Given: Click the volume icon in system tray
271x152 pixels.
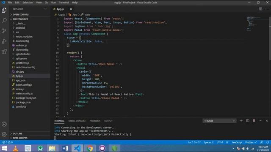Looking at the screenshot, I should coord(248,149).
